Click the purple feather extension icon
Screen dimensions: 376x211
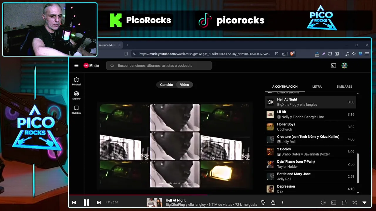pyautogui.click(x=323, y=54)
